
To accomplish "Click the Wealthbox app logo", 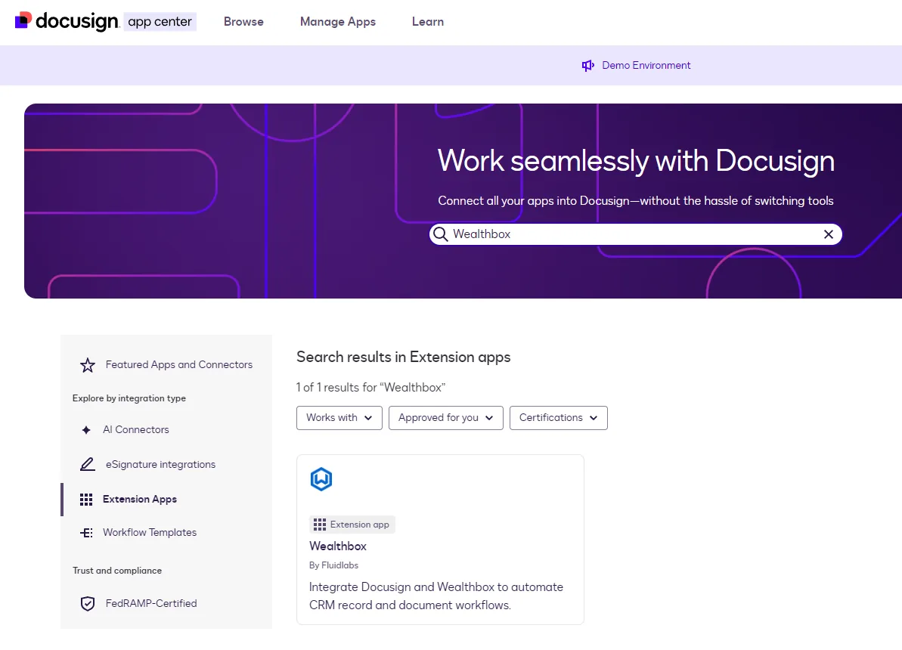I will click(321, 479).
